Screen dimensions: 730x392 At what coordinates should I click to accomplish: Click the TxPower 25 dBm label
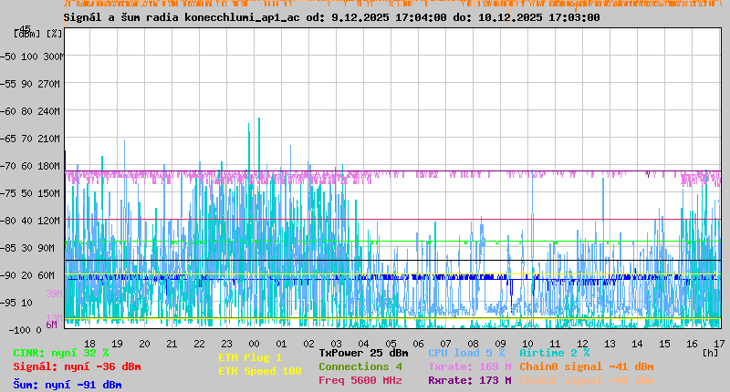pos(363,353)
